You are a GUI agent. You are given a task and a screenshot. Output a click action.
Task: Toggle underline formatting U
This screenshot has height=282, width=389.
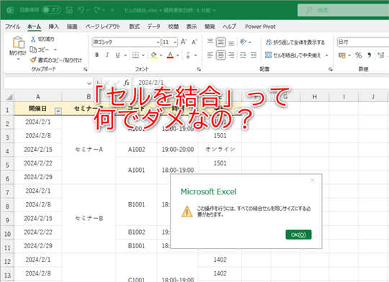click(x=117, y=55)
